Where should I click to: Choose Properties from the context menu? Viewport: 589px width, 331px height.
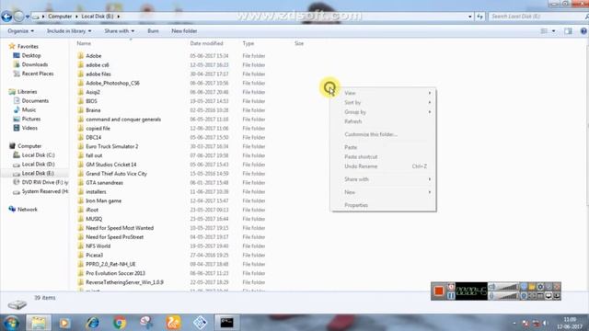[383, 205]
